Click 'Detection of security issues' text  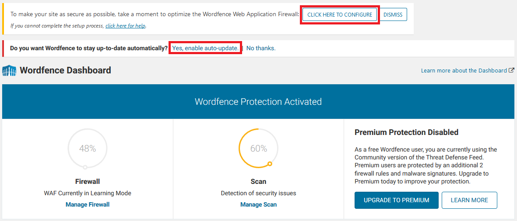(x=258, y=193)
